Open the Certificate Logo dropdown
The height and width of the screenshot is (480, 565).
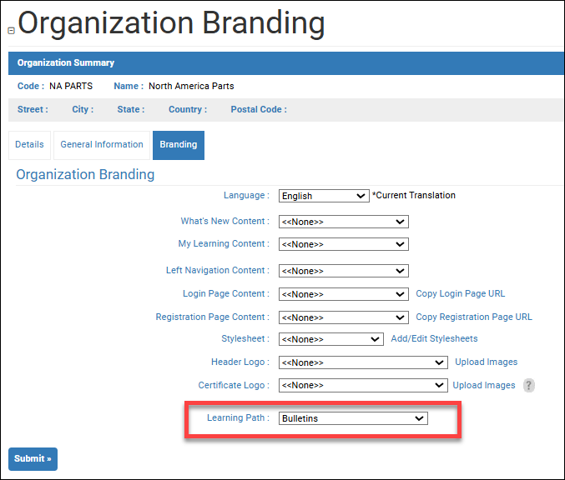pos(363,386)
